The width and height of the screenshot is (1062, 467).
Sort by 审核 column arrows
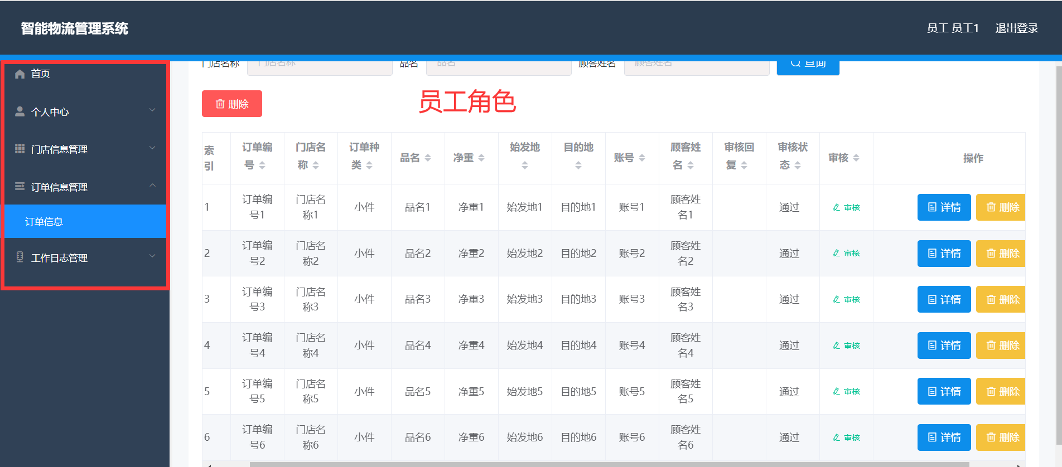click(856, 158)
